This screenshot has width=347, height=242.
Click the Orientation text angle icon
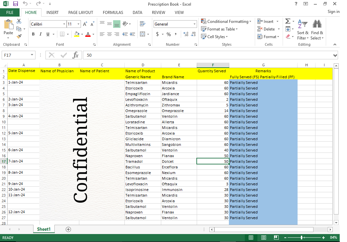click(x=125, y=24)
